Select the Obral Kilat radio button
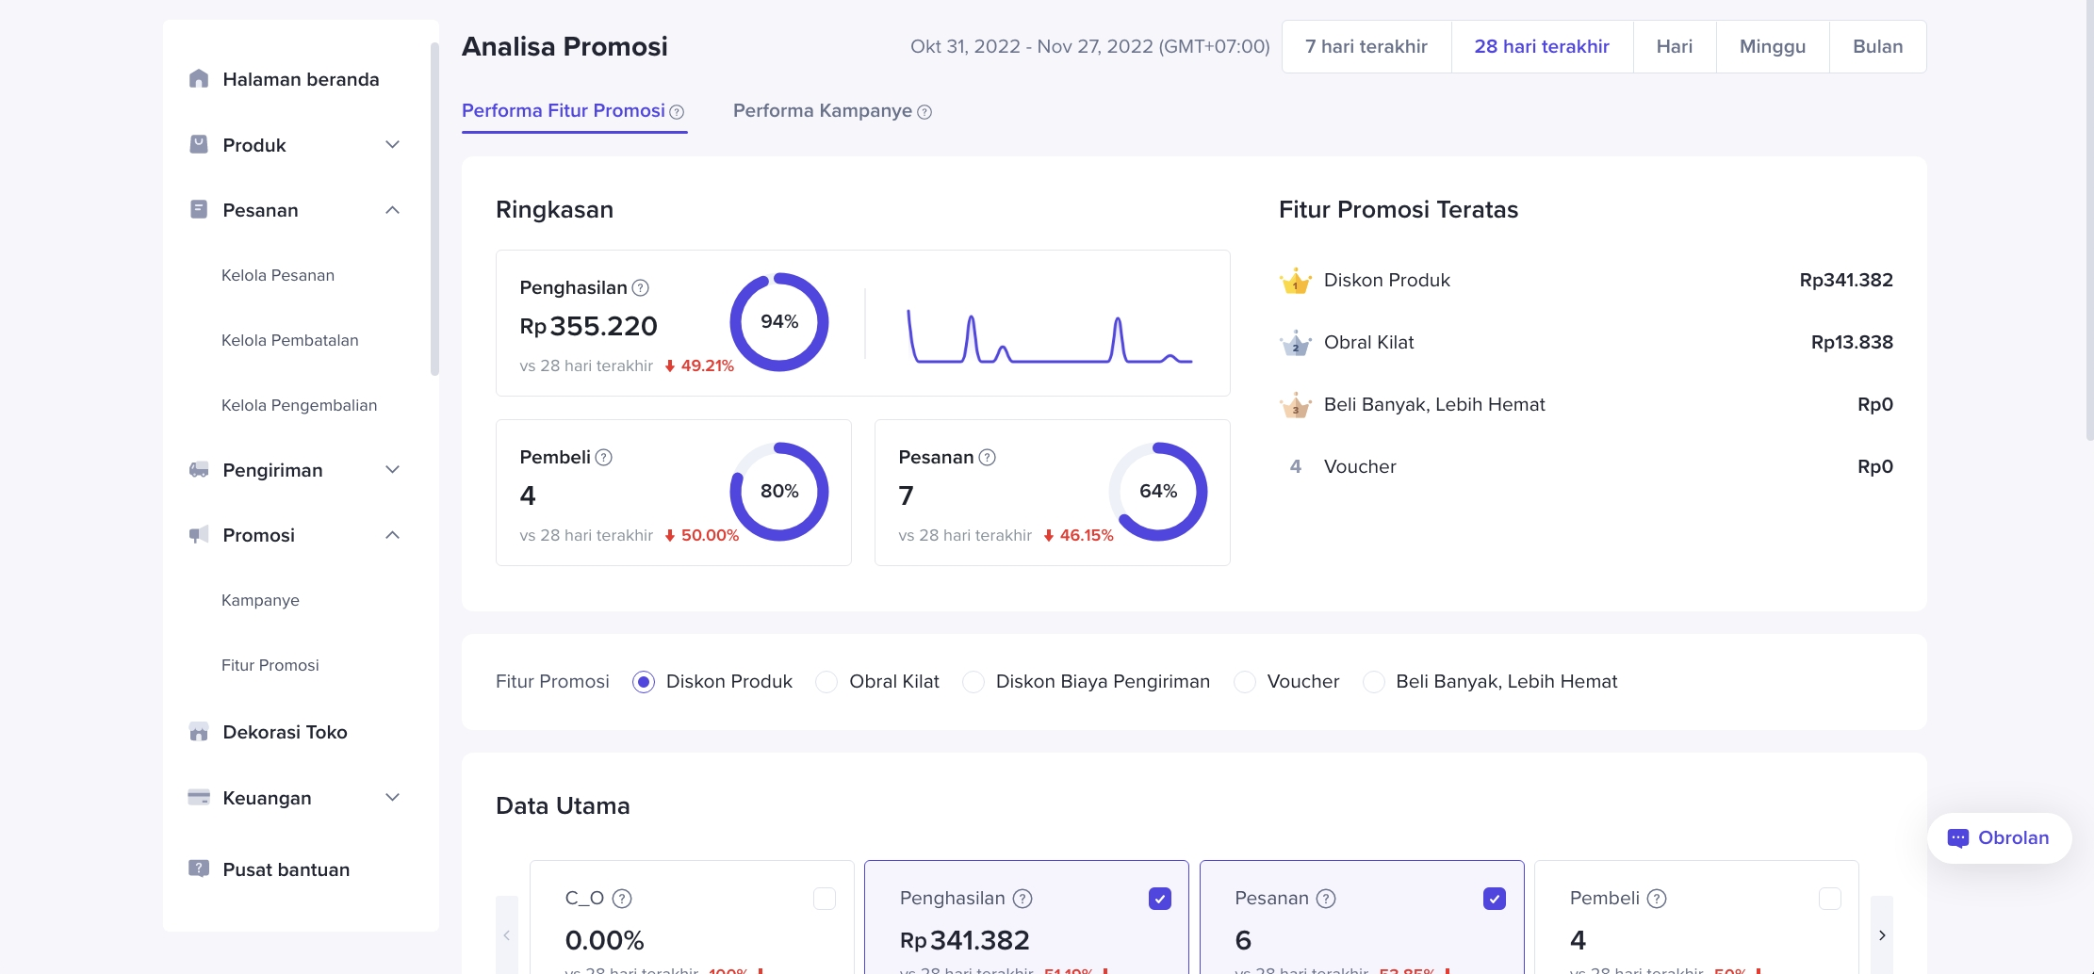Image resolution: width=2094 pixels, height=974 pixels. click(826, 682)
